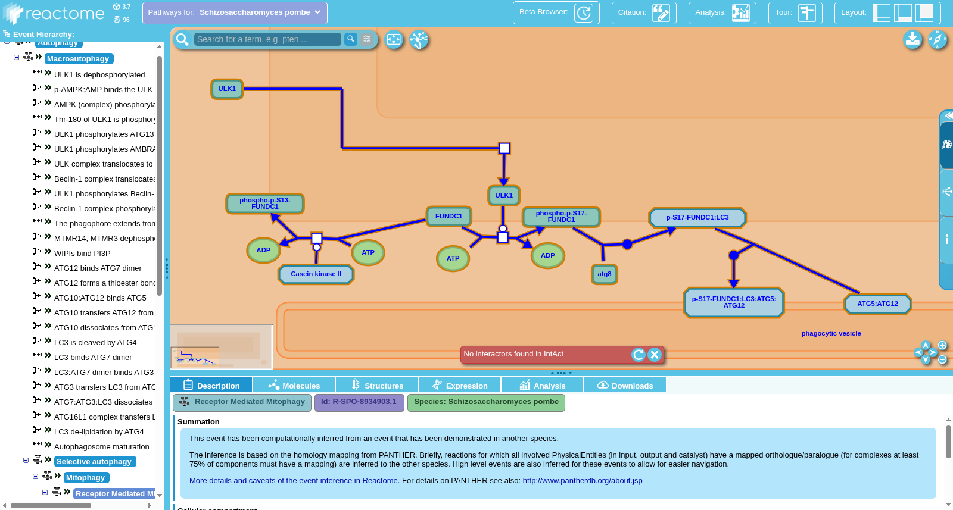The image size is (953, 510).
Task: Open the pantherdb.org about link
Action: (583, 481)
